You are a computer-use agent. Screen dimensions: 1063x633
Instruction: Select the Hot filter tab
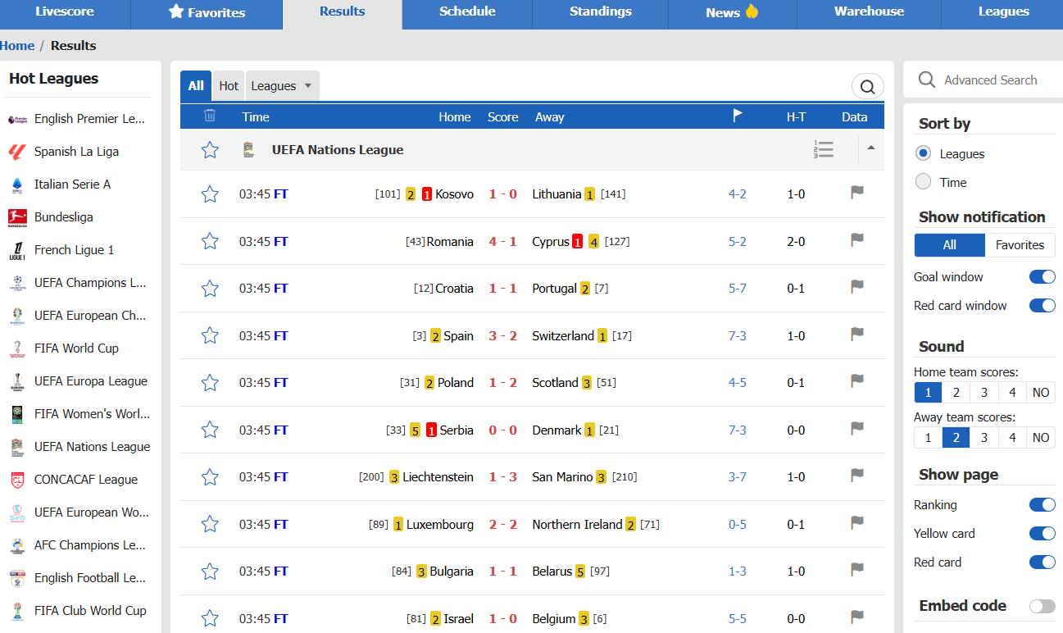point(229,86)
